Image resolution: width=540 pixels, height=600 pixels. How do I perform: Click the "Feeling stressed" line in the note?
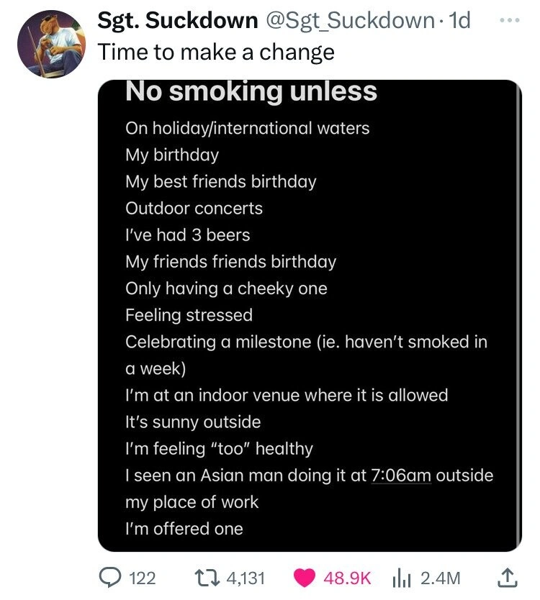point(189,315)
